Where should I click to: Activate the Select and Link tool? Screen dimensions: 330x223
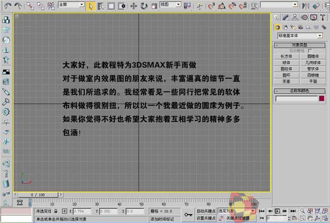click(x=30, y=6)
